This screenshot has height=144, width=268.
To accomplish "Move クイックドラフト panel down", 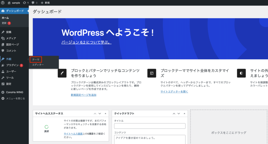I will (x=179, y=114).
